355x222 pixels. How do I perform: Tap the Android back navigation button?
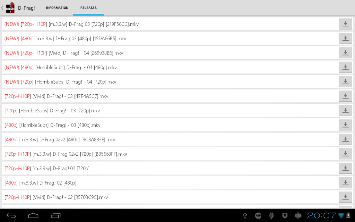point(11,216)
